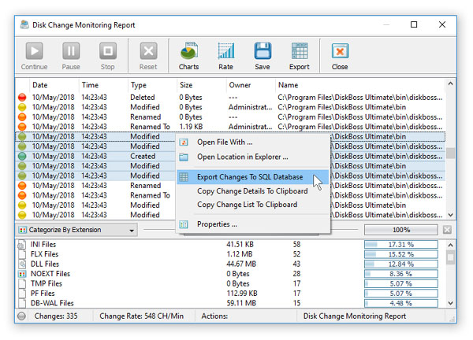Click the DLL Files category icon
This screenshot has height=340, width=473.
click(x=22, y=264)
